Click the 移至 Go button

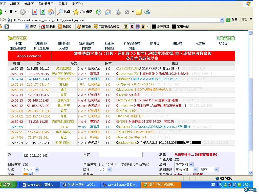pyautogui.click(x=232, y=20)
